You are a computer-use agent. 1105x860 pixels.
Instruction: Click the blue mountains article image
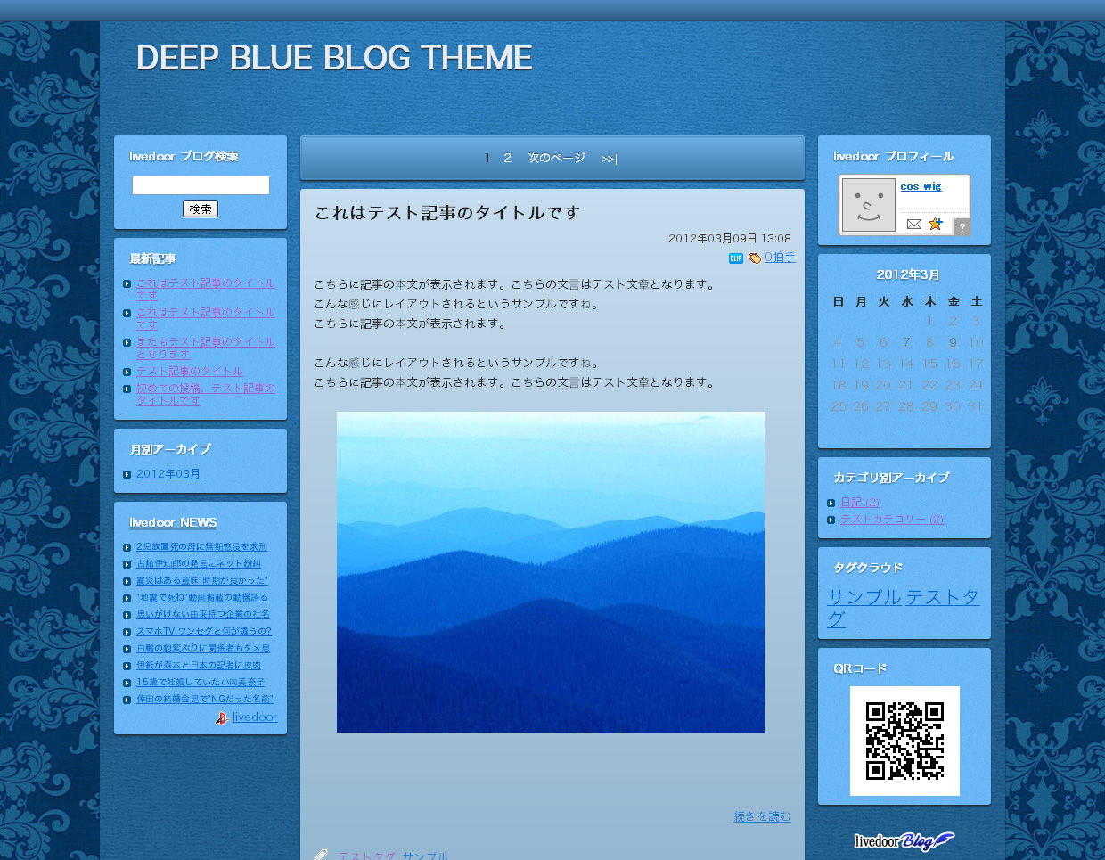pyautogui.click(x=551, y=572)
